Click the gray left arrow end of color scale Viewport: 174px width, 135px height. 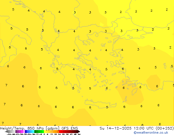point(6,131)
